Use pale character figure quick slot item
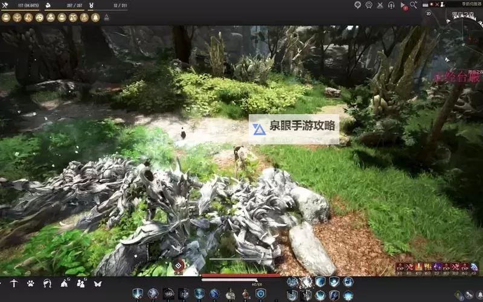Viewport: 483px width, 302px height. click(230, 294)
